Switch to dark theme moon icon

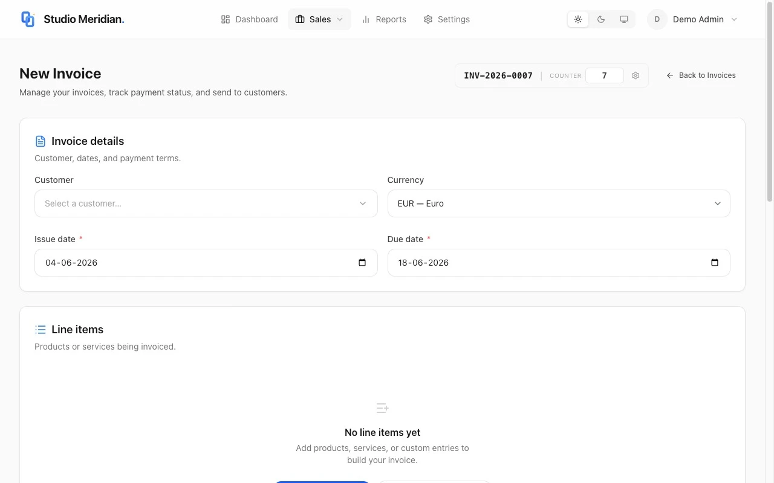pyautogui.click(x=601, y=19)
